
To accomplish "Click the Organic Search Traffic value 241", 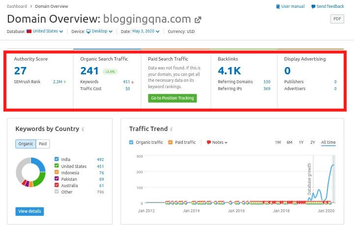I will 89,71.
